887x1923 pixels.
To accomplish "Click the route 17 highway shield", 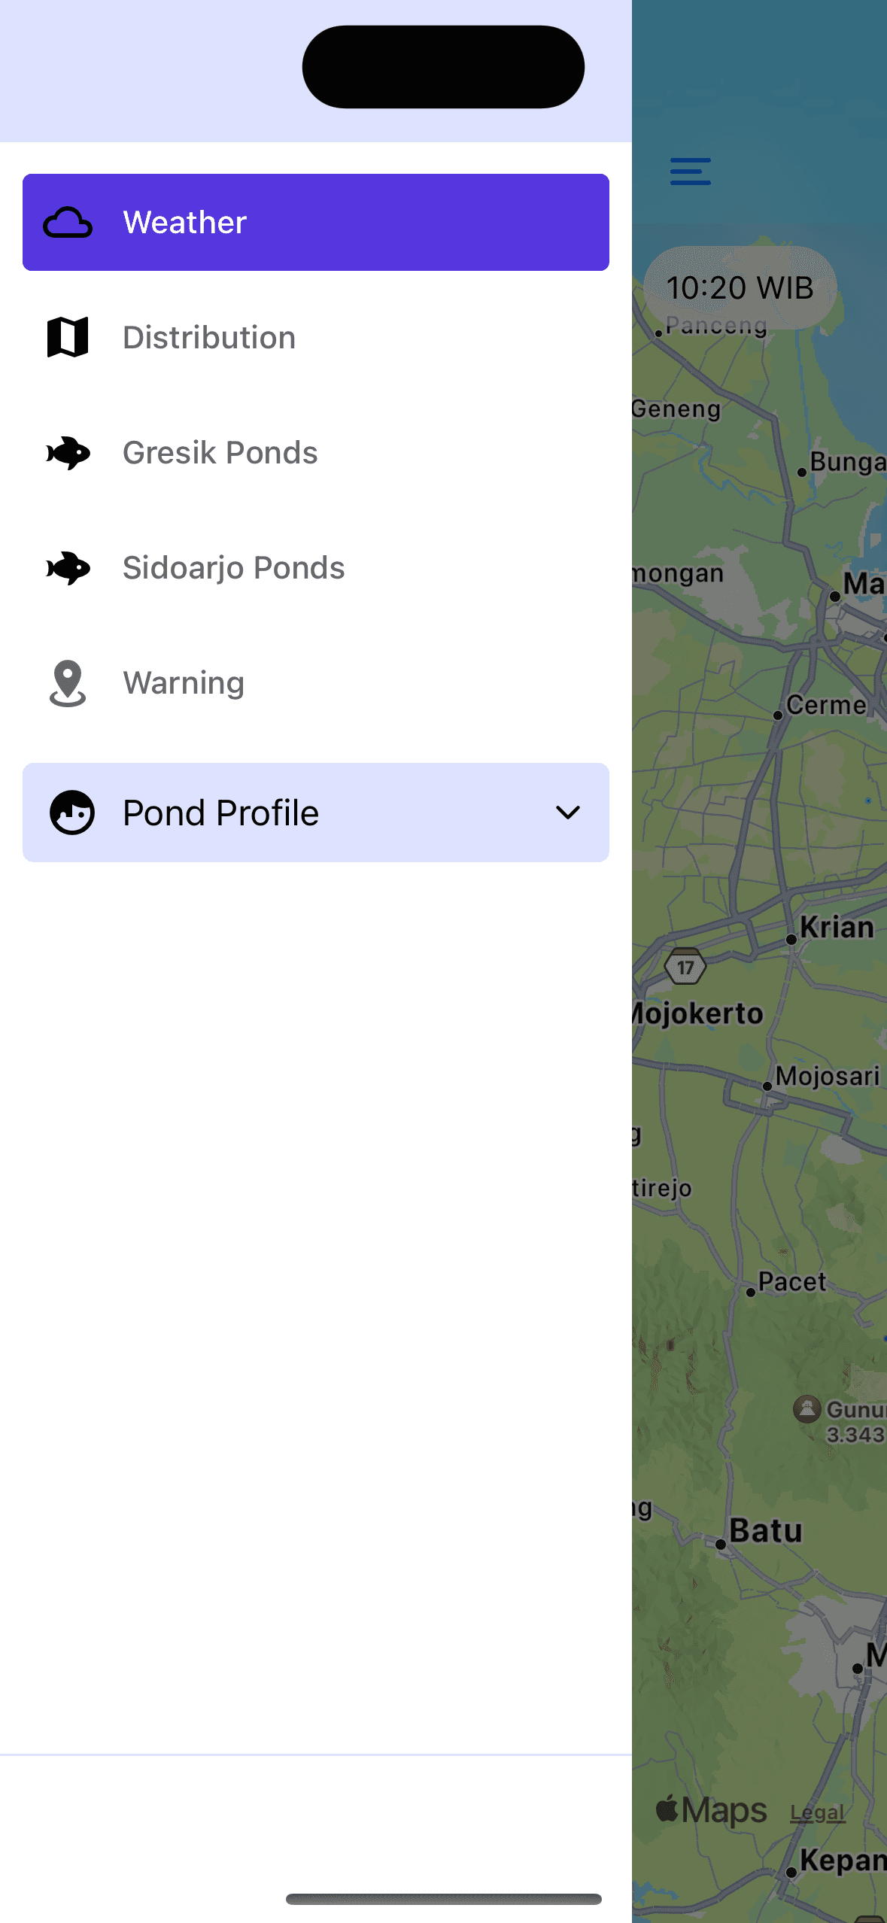I will click(685, 967).
